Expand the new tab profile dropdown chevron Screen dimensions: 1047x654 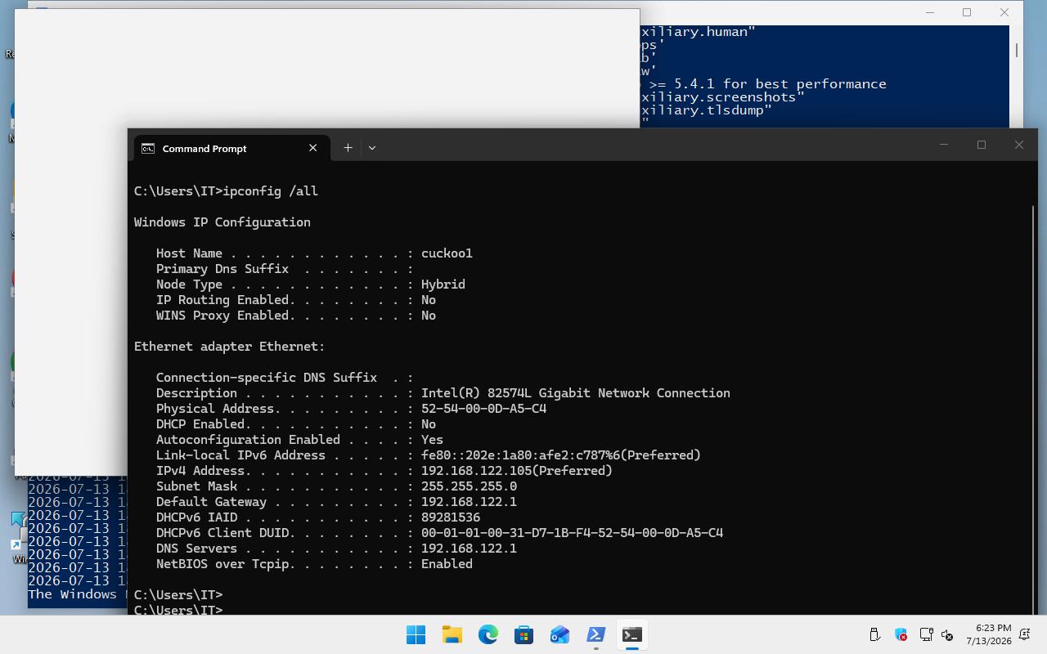click(x=372, y=148)
